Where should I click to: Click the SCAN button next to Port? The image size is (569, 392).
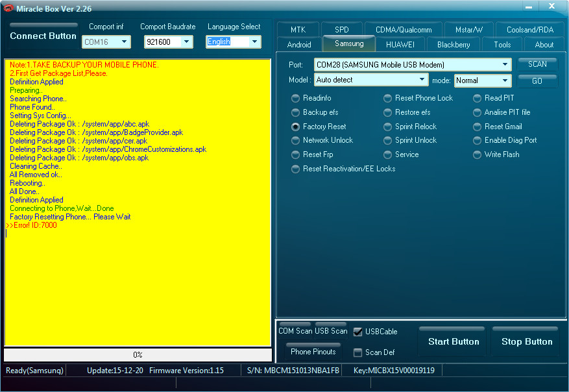pos(537,64)
